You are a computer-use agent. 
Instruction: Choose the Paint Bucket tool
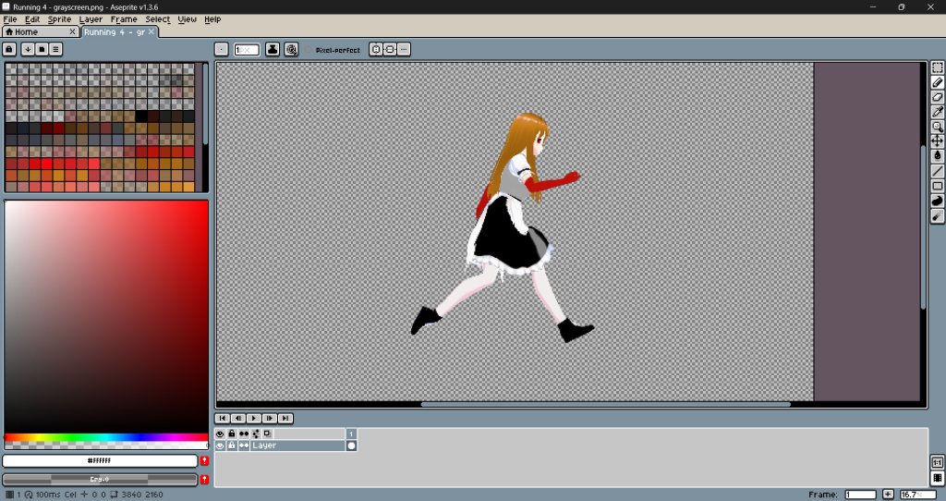click(937, 156)
